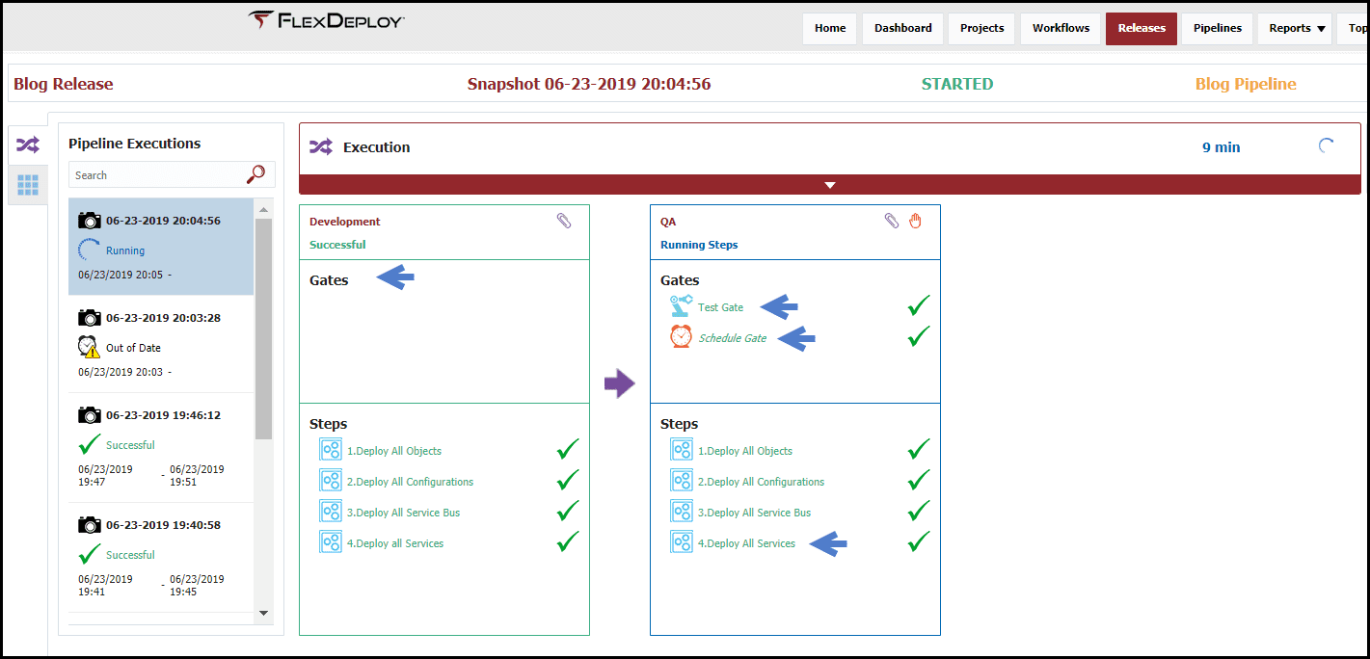Open Development step 4.Deploy all Services

(x=395, y=543)
